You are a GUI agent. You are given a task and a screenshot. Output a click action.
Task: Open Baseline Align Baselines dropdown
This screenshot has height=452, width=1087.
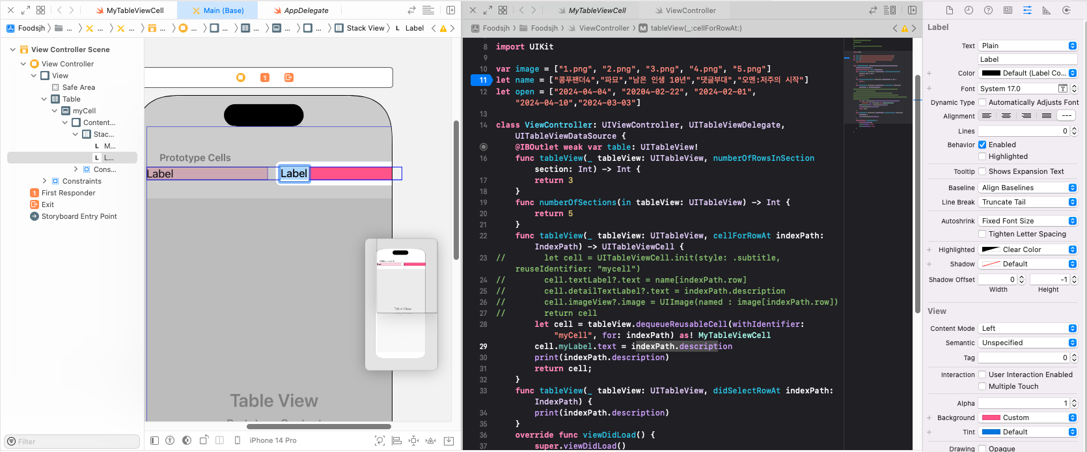point(1028,188)
